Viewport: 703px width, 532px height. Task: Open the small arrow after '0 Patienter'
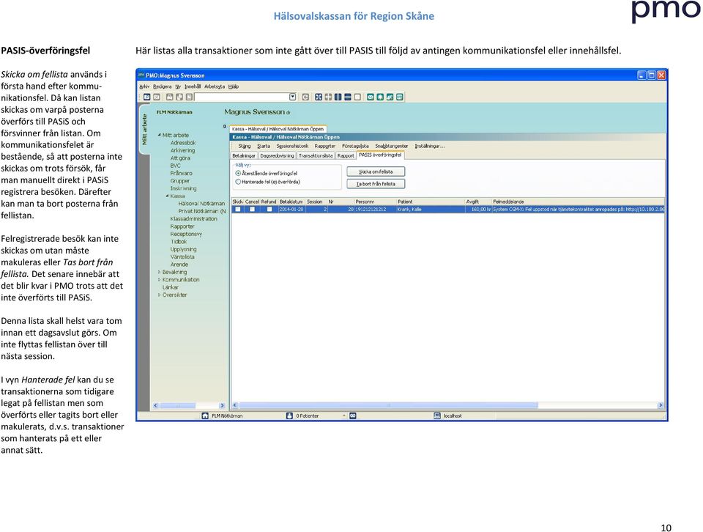click(344, 415)
